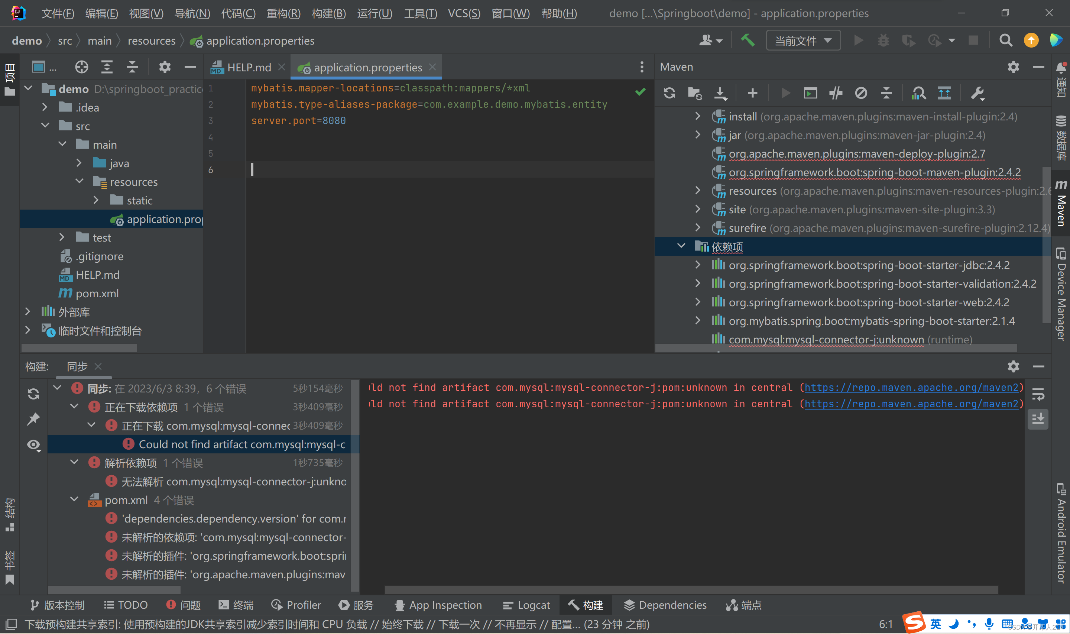Expand the java folder in project tree
The image size is (1070, 634).
click(79, 163)
